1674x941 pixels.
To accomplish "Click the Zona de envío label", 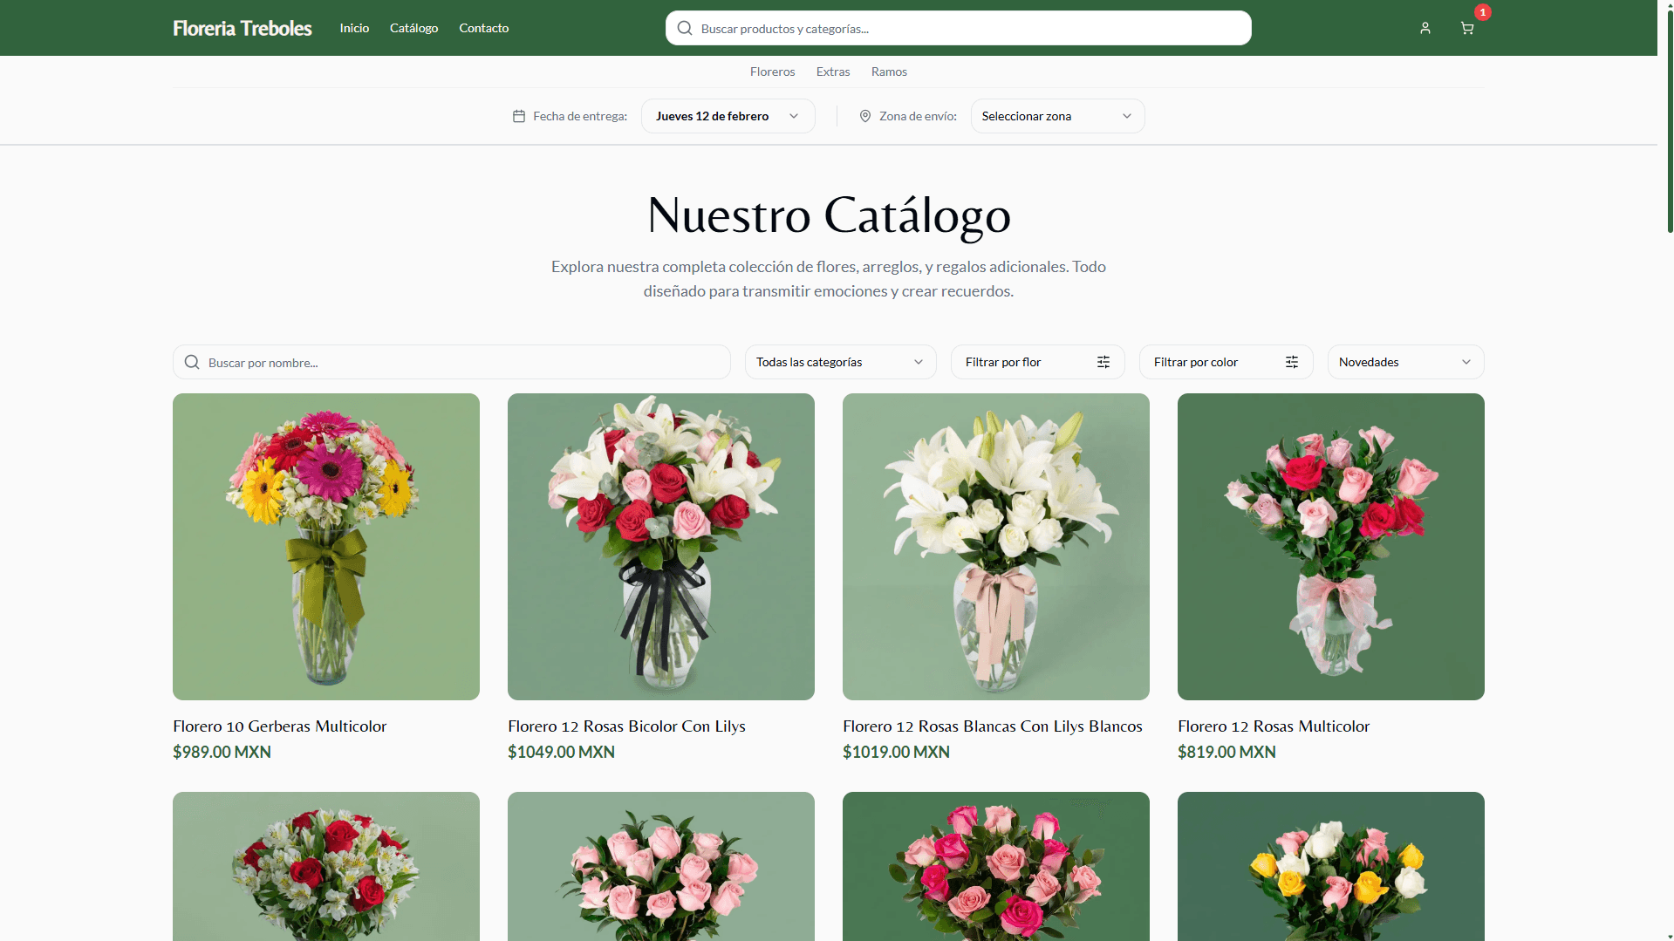I will coord(918,116).
